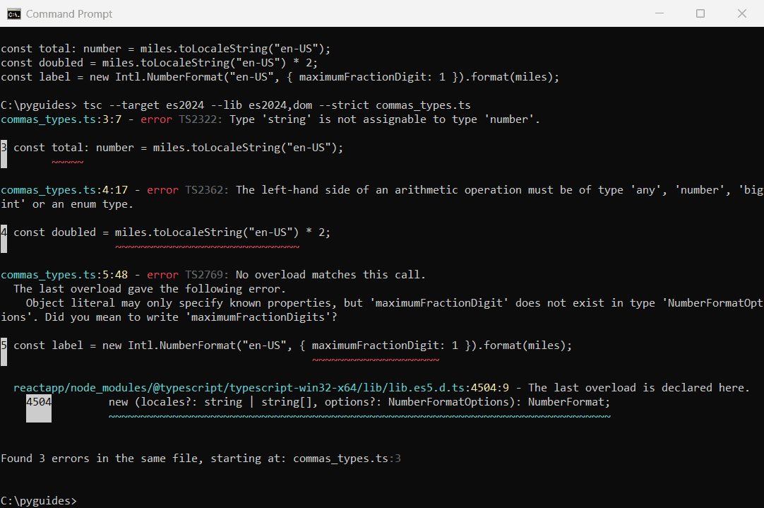The width and height of the screenshot is (764, 508).
Task: Click error code TS2362
Action: pos(203,190)
